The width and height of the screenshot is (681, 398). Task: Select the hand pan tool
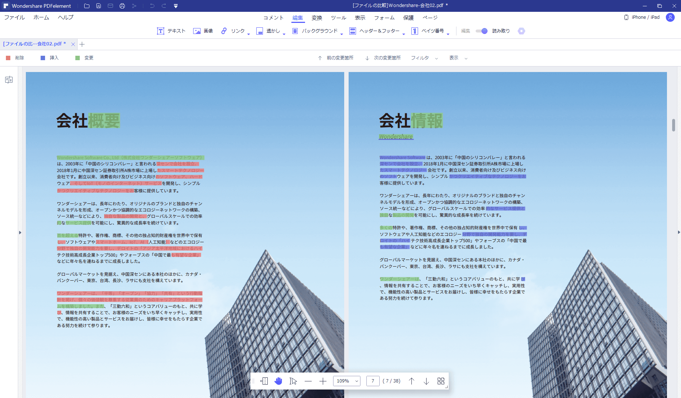click(278, 381)
